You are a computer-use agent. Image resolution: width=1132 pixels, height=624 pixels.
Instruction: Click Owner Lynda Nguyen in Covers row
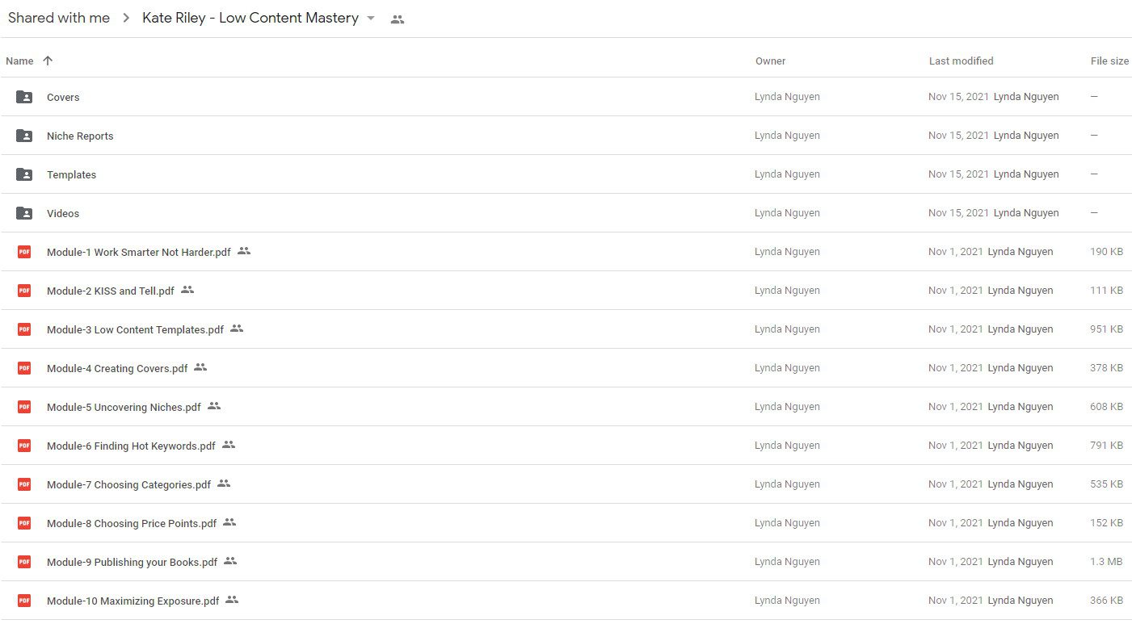[787, 97]
